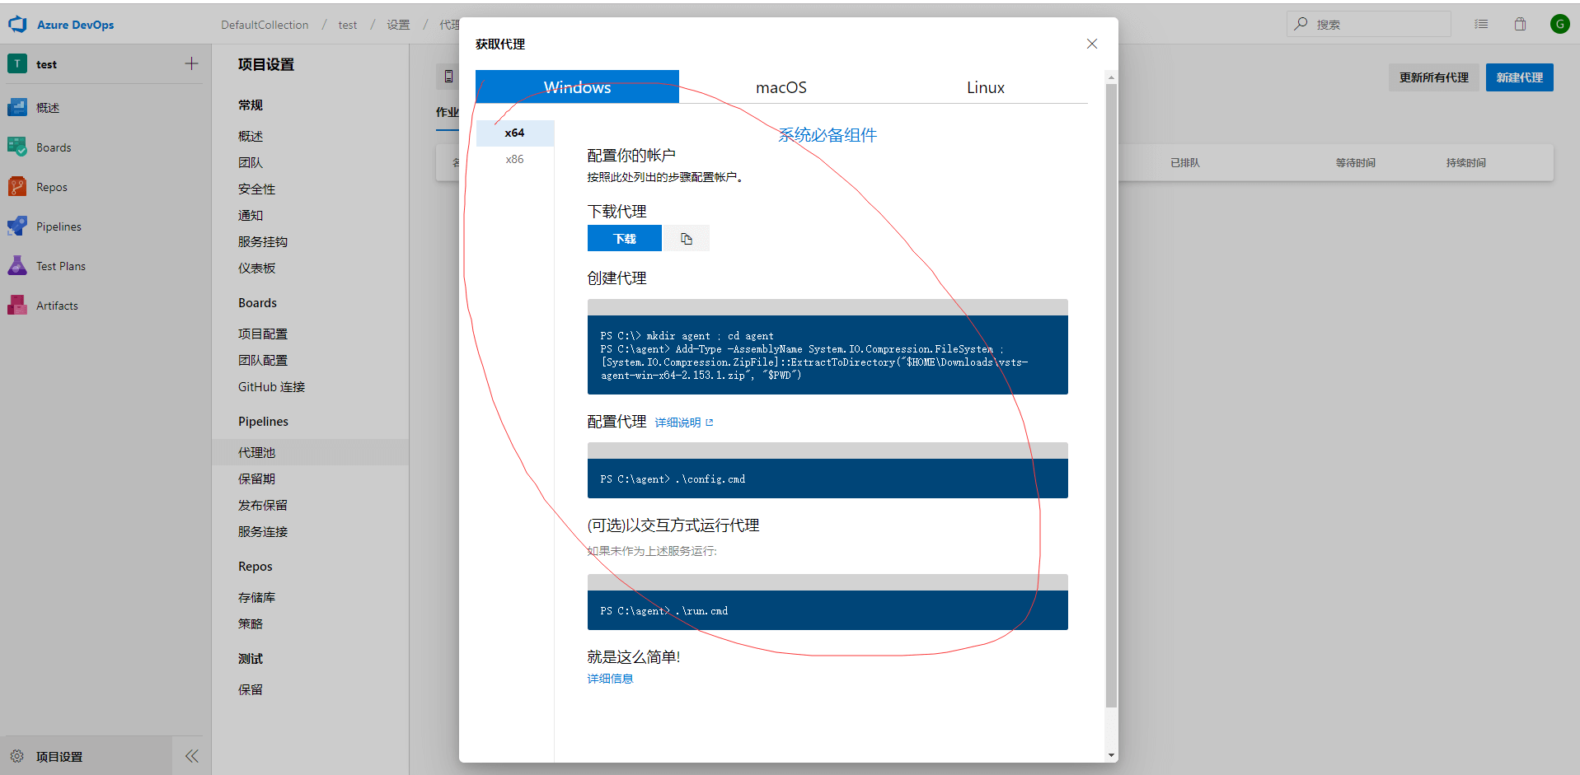
Task: Click the user avatar G icon
Action: tap(1559, 24)
